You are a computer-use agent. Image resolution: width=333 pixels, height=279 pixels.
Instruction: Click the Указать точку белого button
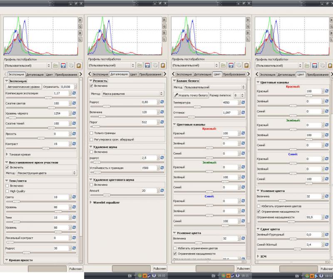click(191, 95)
